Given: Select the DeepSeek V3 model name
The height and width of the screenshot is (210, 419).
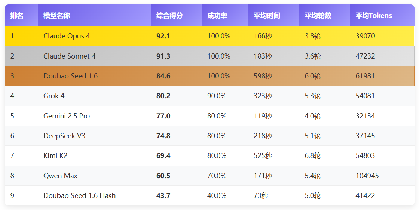Looking at the screenshot, I should click(64, 136).
